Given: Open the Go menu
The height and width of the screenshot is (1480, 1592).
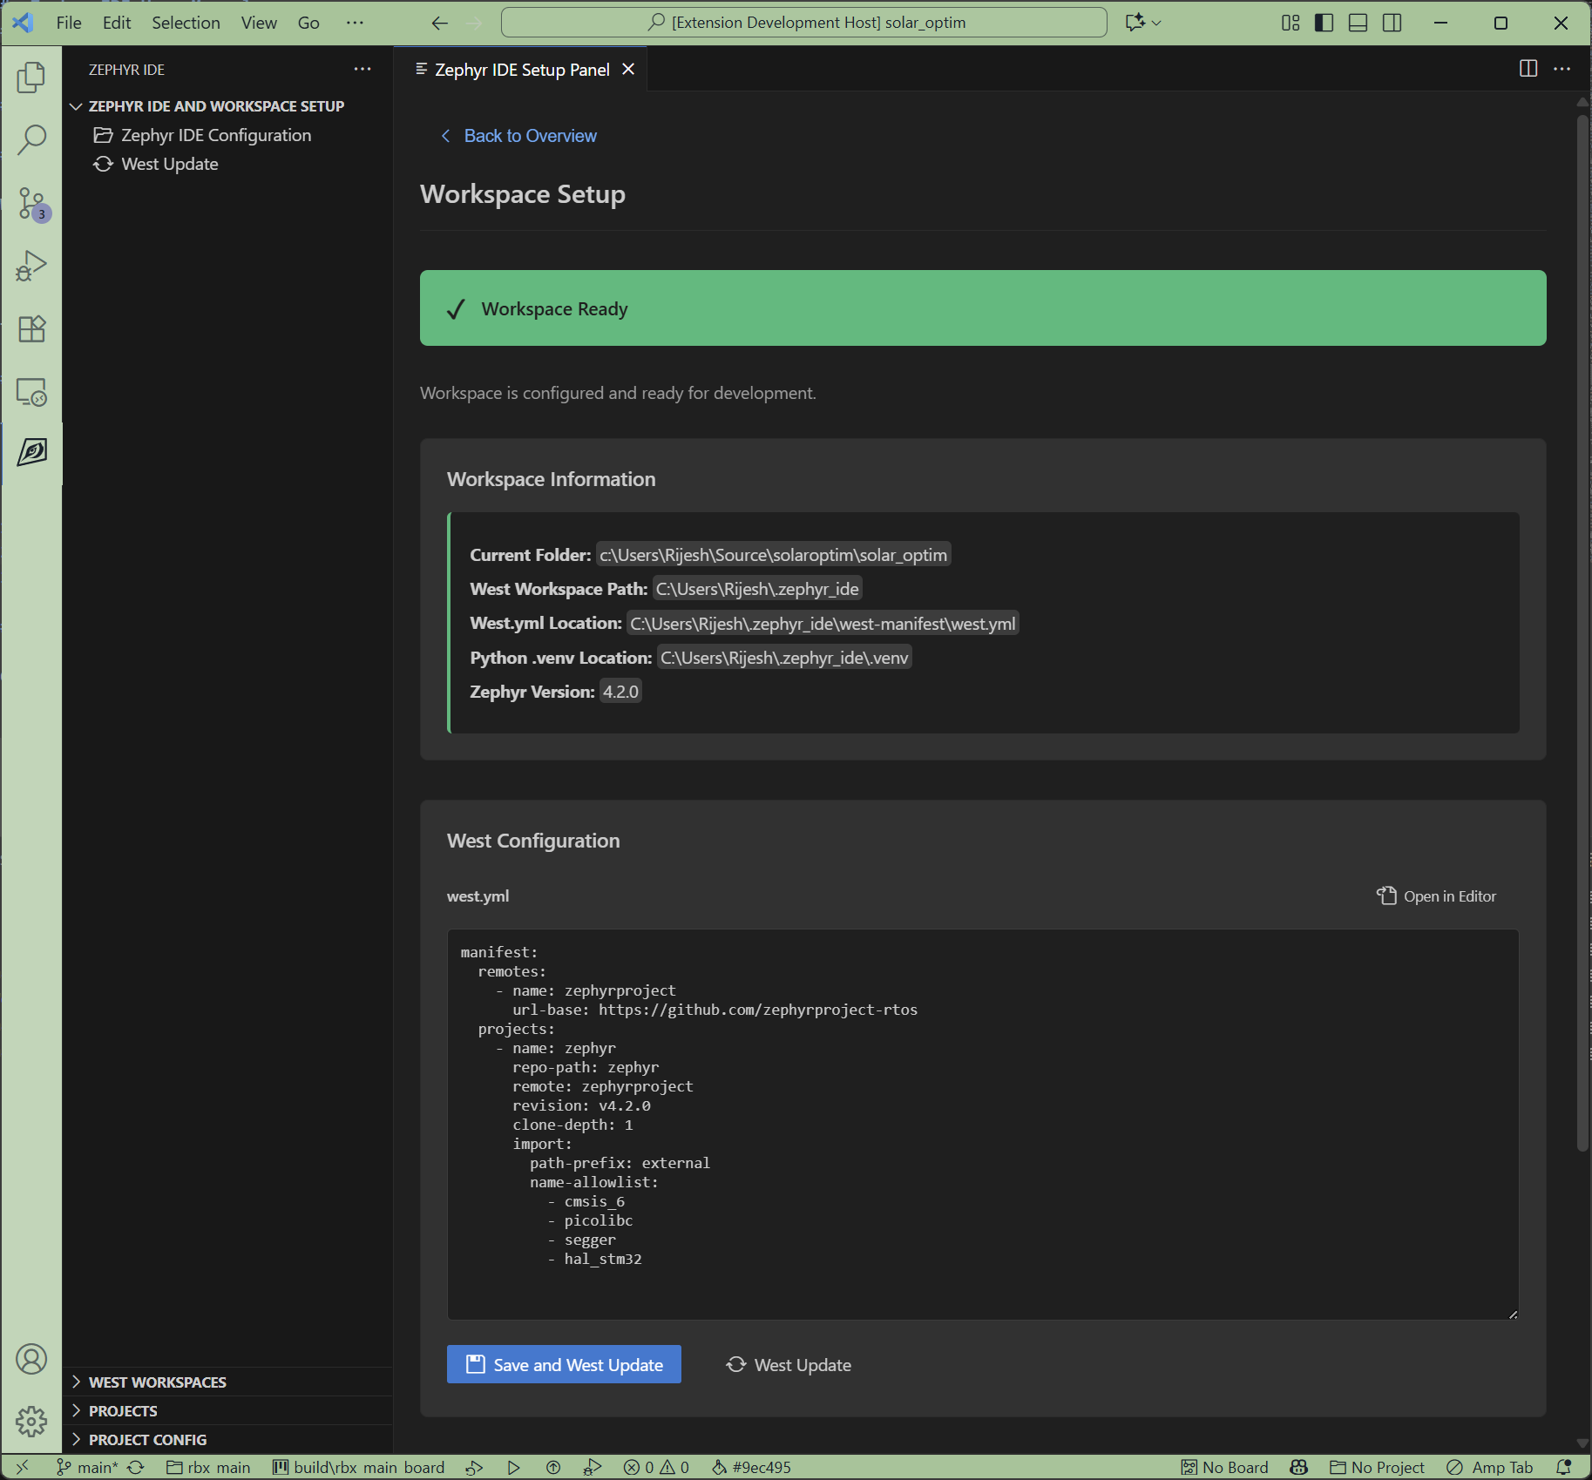Looking at the screenshot, I should tap(308, 23).
